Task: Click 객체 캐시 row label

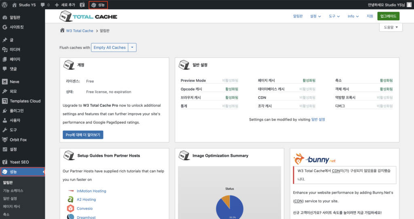Action: [342, 89]
